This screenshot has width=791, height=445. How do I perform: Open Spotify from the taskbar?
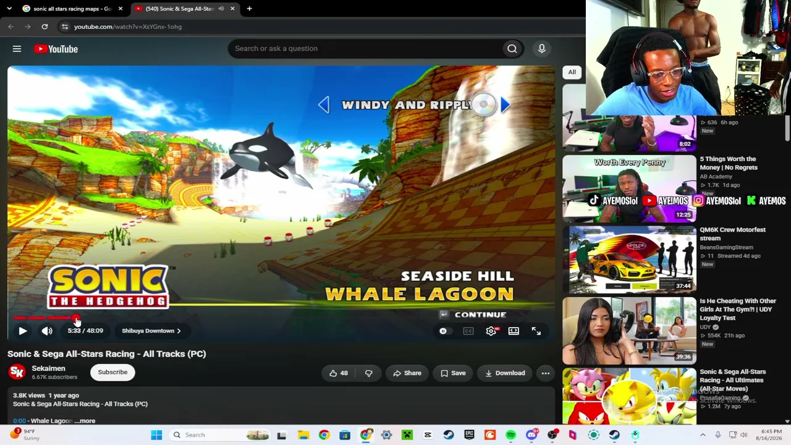510,435
